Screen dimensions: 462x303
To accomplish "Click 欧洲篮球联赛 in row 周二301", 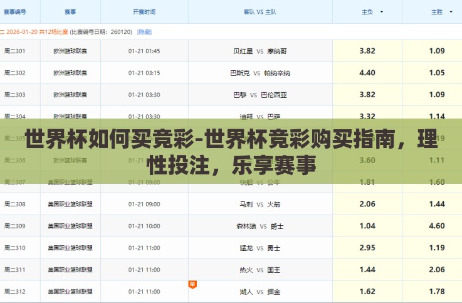I will (70, 51).
